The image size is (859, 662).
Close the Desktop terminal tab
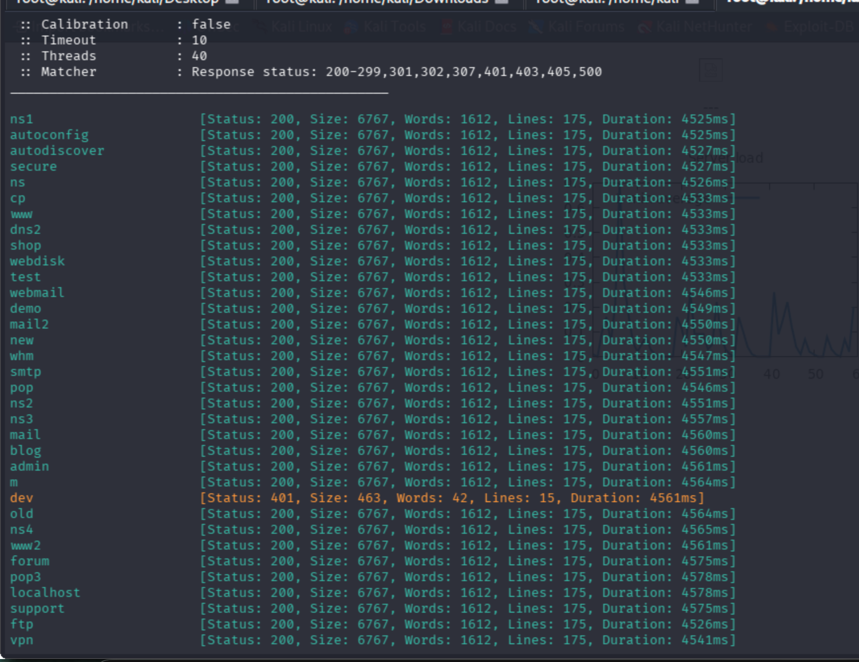[x=232, y=2]
